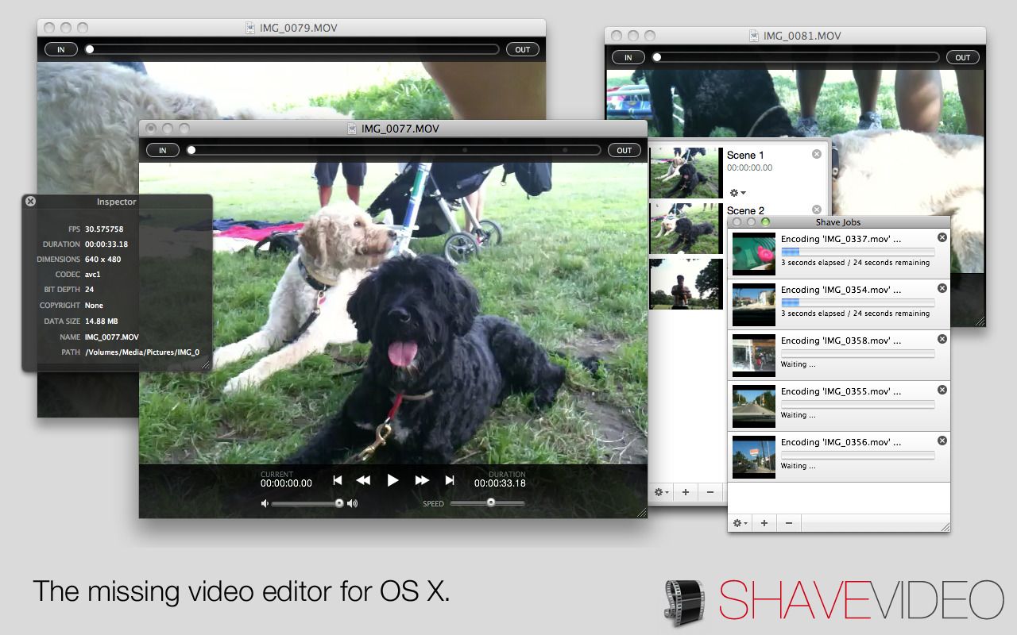This screenshot has width=1017, height=635.
Task: Remove a job with the minus button
Action: click(788, 522)
